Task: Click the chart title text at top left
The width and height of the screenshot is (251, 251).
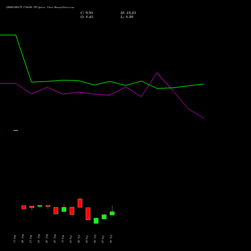Action: tap(40, 8)
